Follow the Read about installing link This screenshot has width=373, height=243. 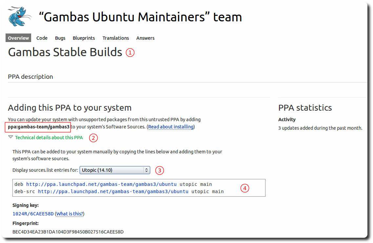(x=171, y=127)
